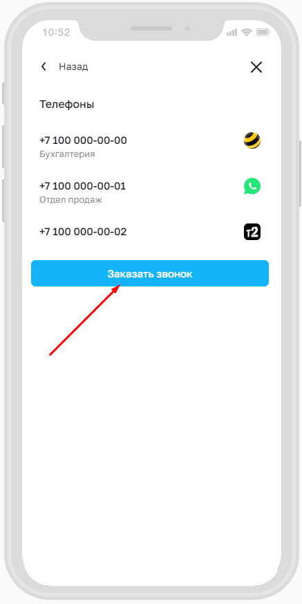Click the speaker grille in the notch
Viewport: 302px width, 604px height.
coord(151,28)
